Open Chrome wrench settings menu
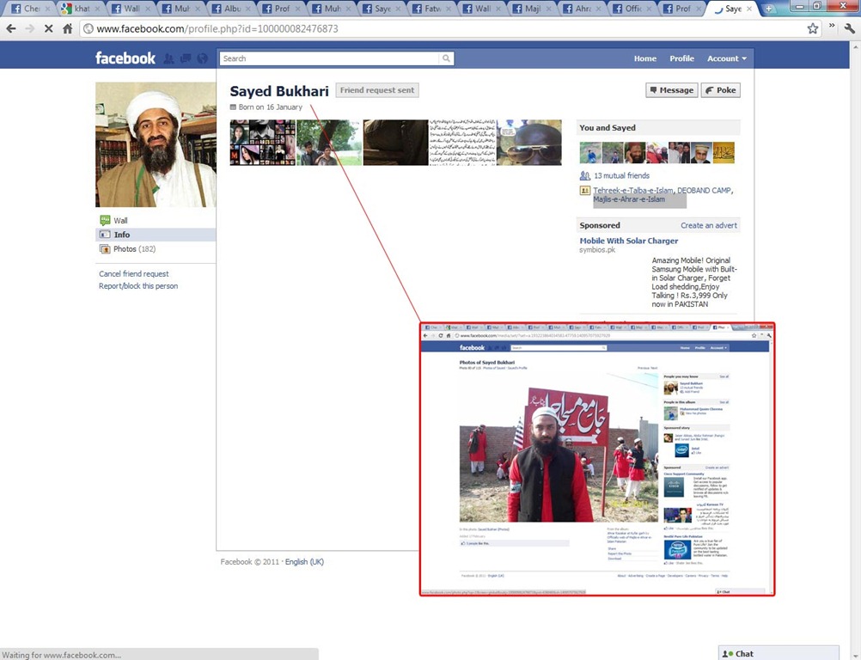The image size is (861, 660). click(x=848, y=28)
